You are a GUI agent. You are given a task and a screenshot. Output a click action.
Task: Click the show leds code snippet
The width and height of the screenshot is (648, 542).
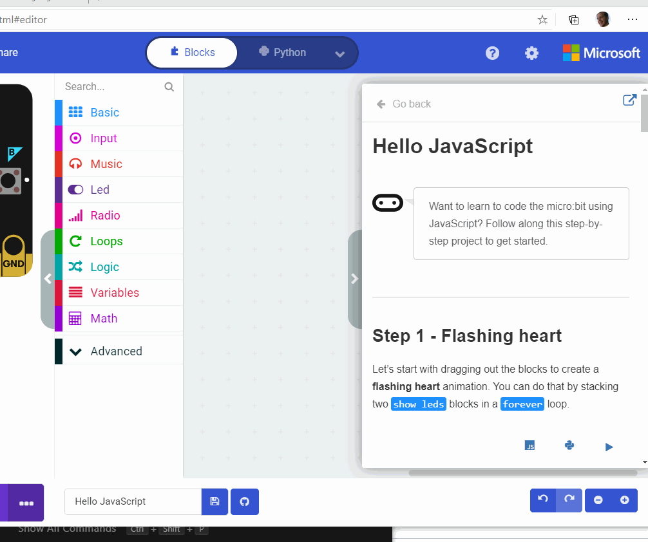click(x=418, y=404)
